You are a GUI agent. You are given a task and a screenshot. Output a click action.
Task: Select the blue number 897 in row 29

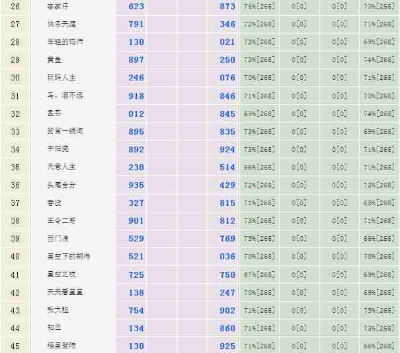click(x=136, y=59)
